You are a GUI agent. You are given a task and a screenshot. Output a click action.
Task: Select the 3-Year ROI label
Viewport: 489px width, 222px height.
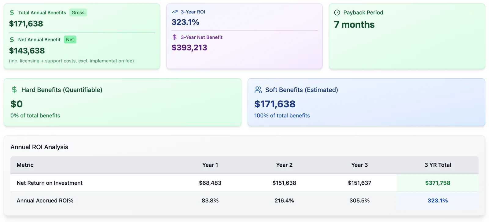(x=193, y=12)
